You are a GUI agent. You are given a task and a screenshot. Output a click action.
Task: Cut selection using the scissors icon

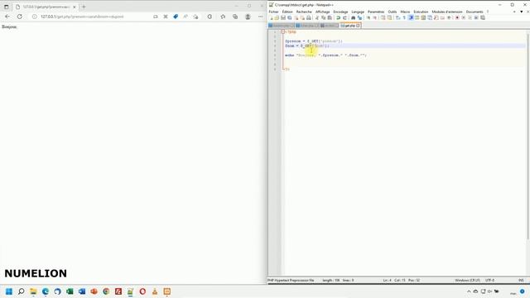(x=317, y=17)
